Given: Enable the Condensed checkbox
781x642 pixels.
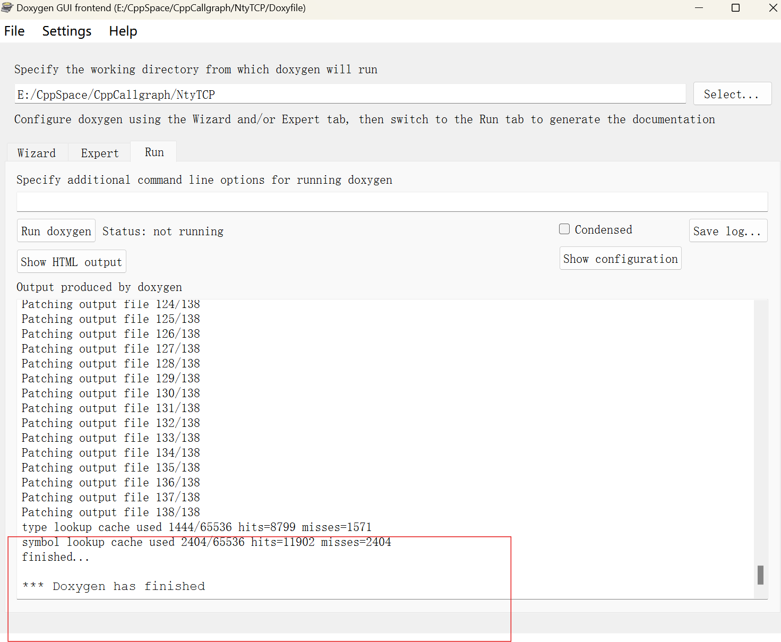Looking at the screenshot, I should click(564, 229).
